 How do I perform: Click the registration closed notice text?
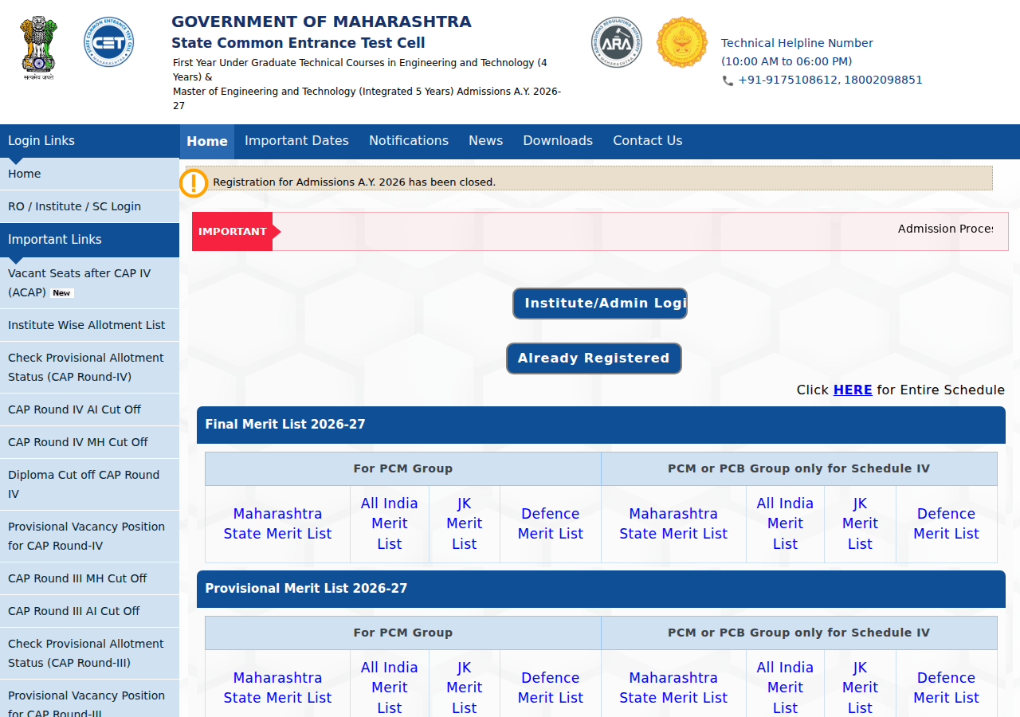click(x=354, y=182)
